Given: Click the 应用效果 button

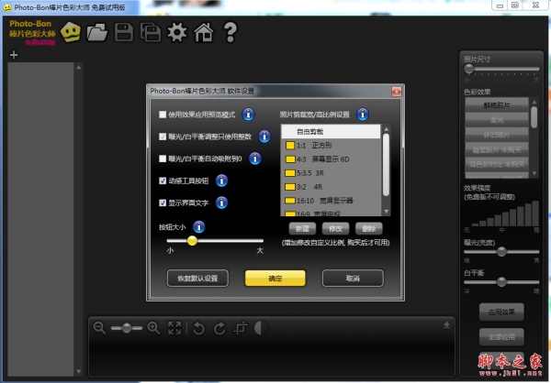Looking at the screenshot, I should (x=501, y=312).
